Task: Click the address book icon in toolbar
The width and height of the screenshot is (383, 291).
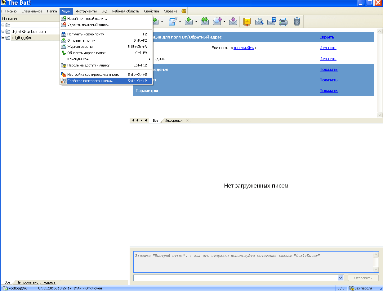Action: 247,21
